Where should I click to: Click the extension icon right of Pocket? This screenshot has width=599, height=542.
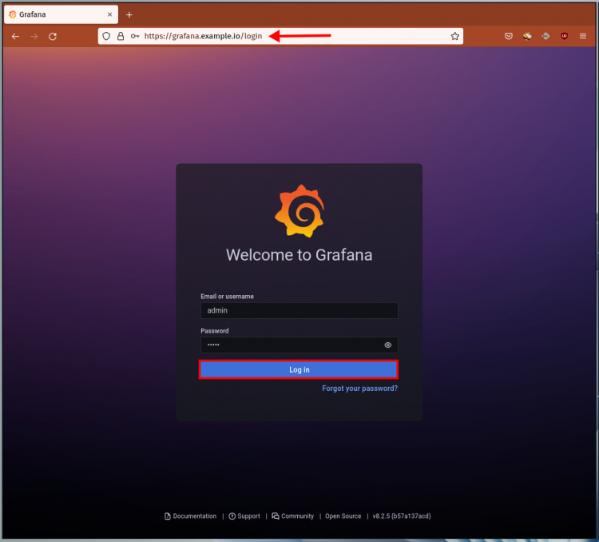(x=527, y=36)
